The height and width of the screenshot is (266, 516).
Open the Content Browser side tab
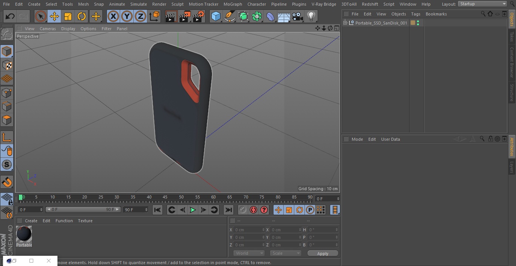click(512, 62)
